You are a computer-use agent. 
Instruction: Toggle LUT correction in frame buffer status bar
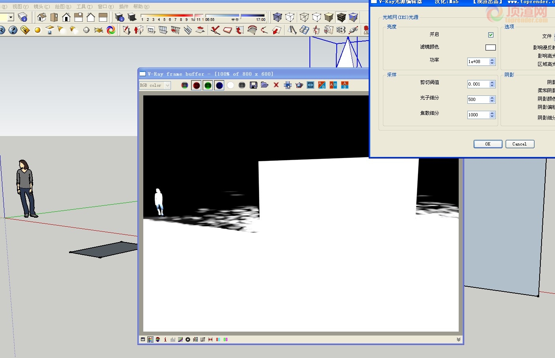[x=203, y=339]
